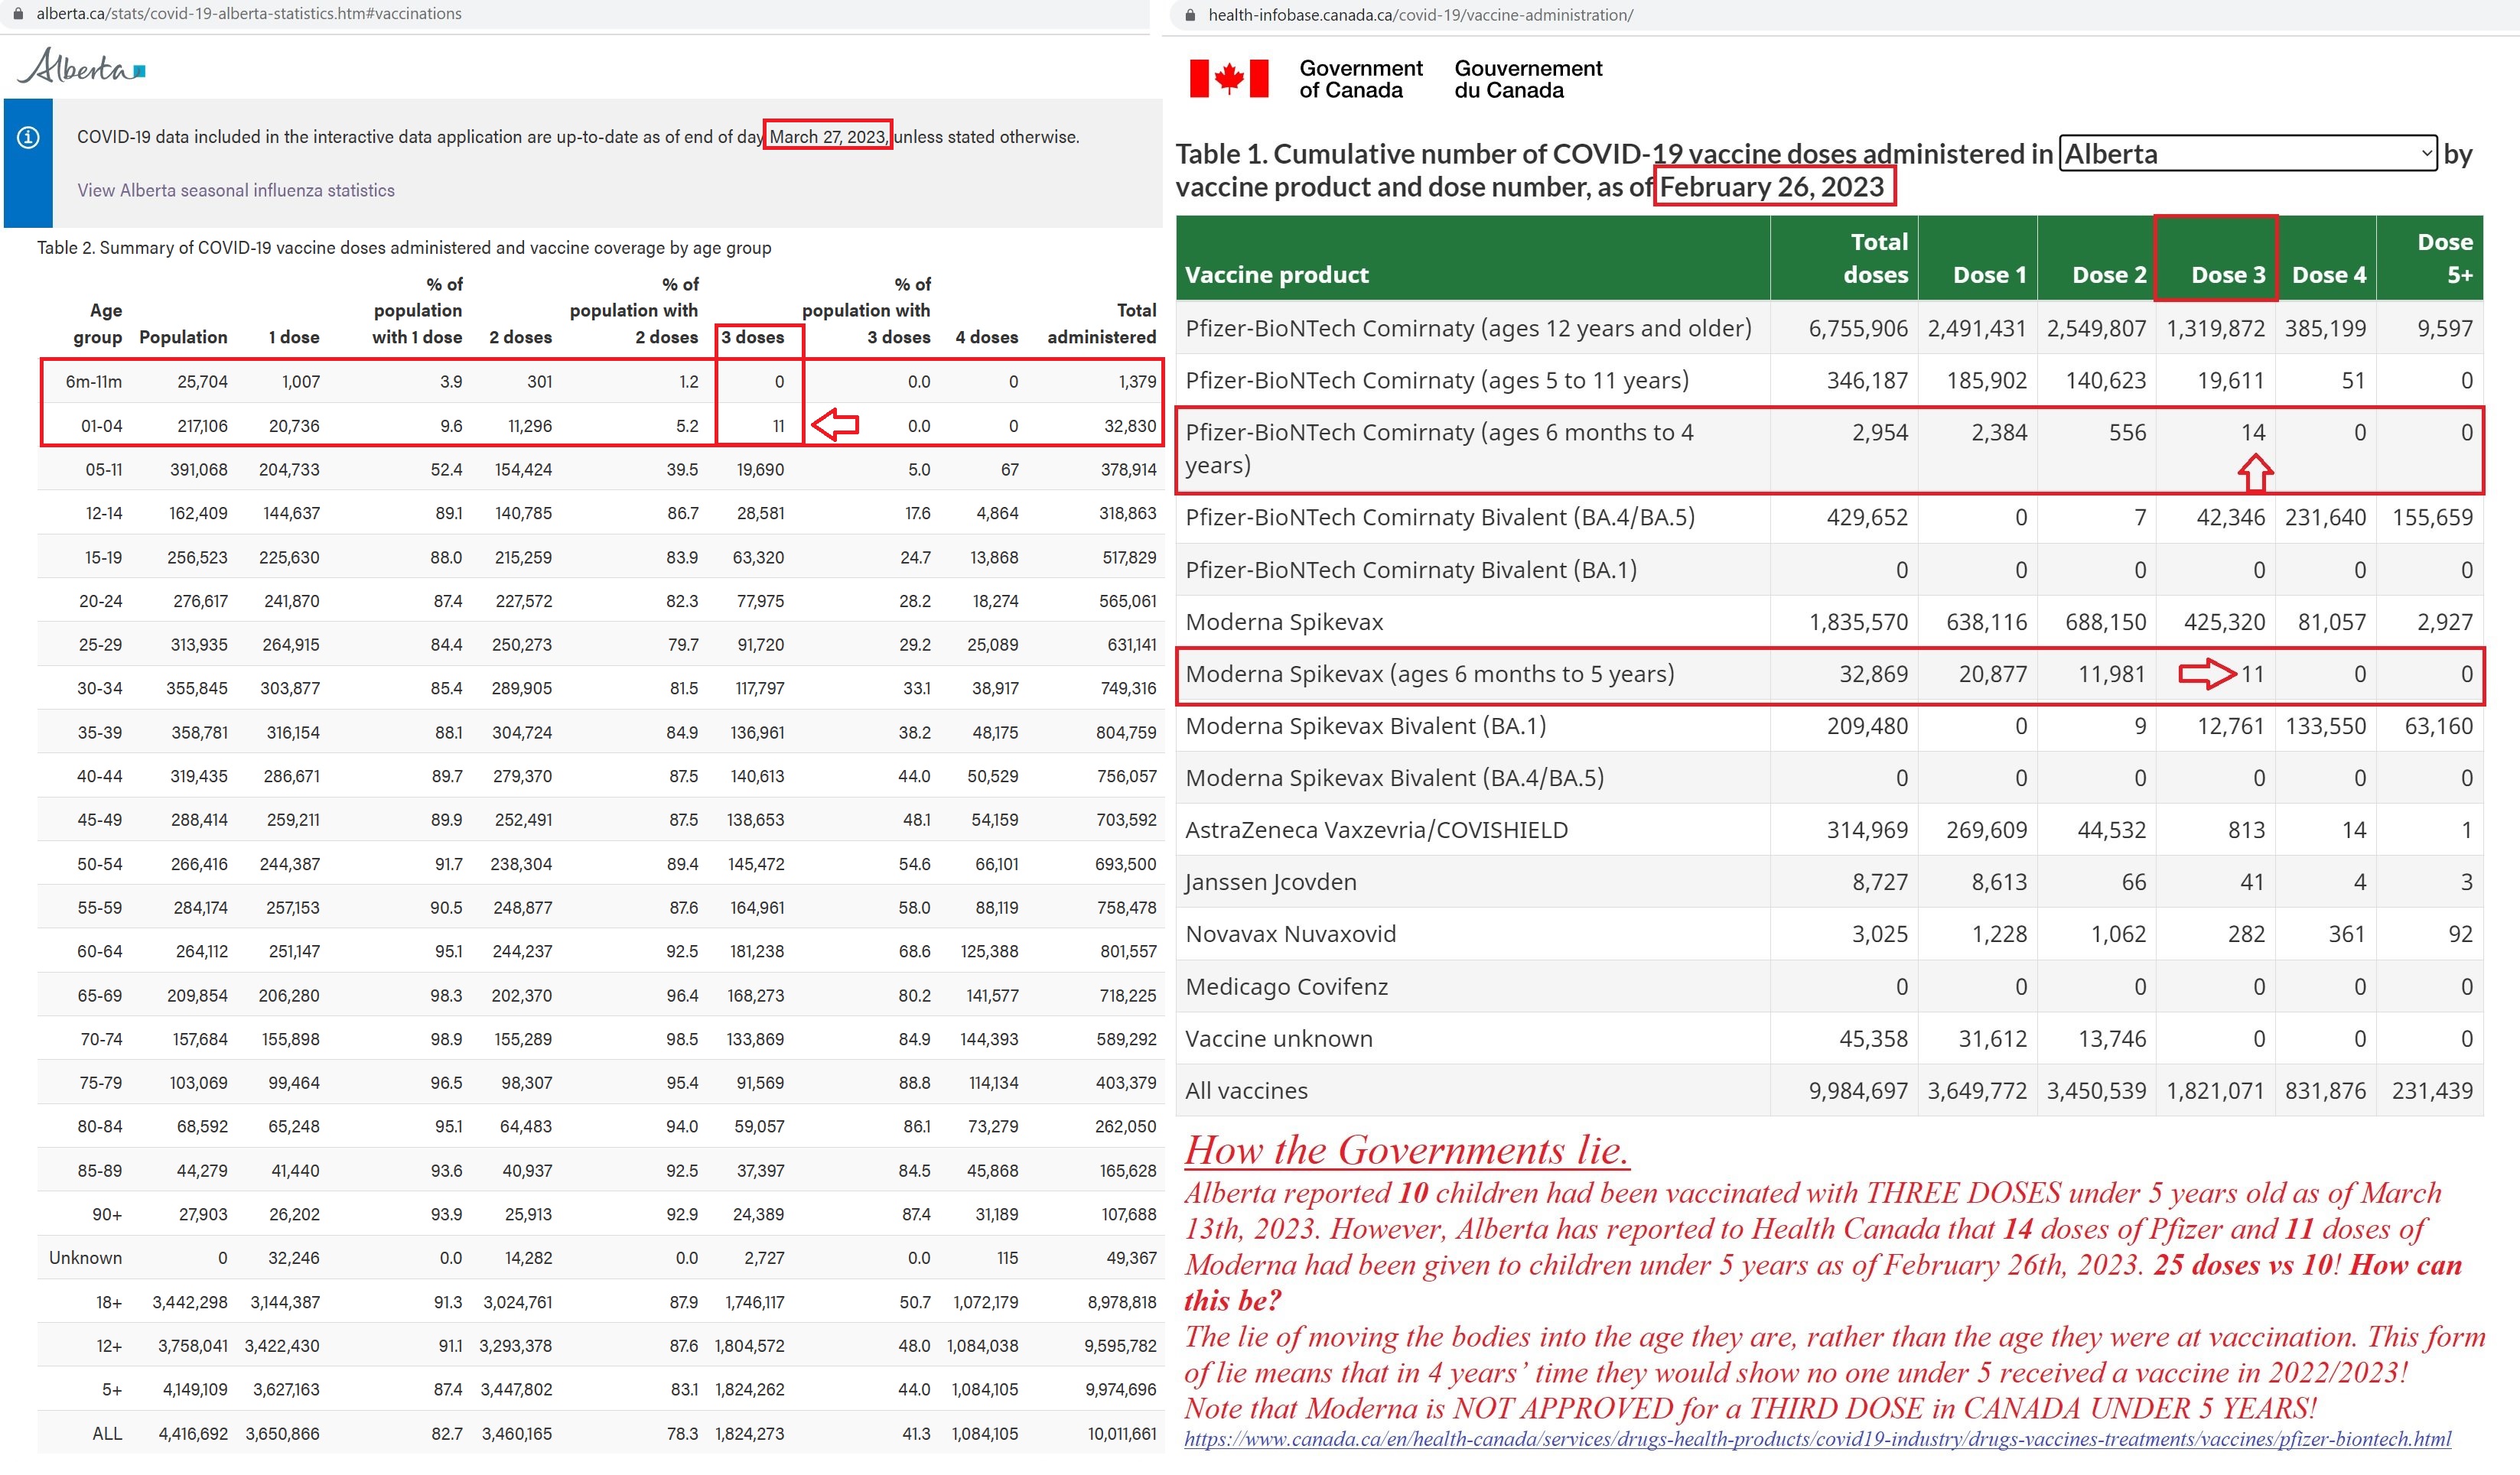This screenshot has height=1475, width=2520.
Task: Click the 'Population' column header
Action: tap(183, 338)
